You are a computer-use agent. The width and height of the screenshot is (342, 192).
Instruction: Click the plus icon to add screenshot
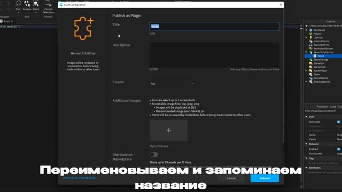point(169,130)
